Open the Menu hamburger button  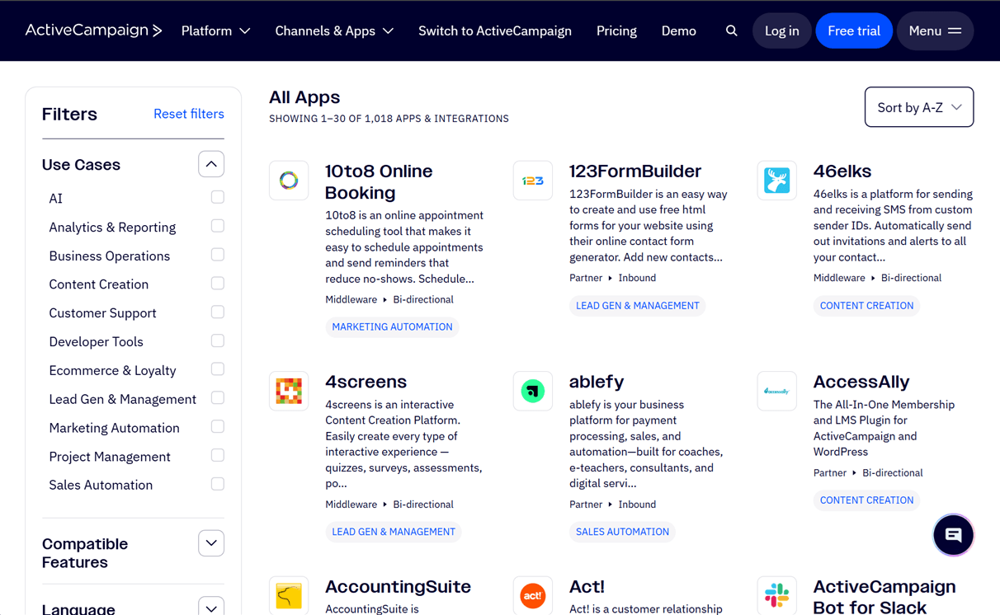[935, 31]
